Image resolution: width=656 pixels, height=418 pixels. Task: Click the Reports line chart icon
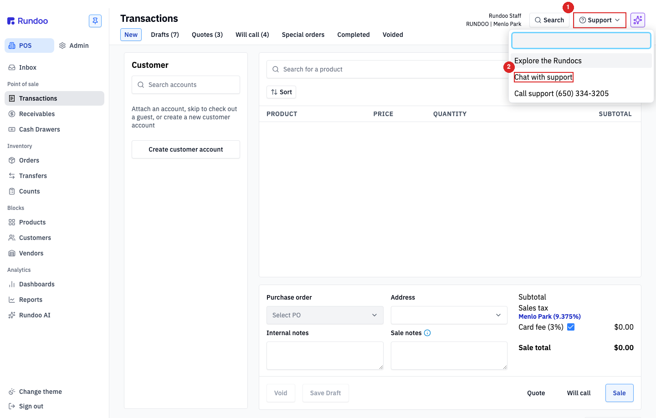[12, 300]
